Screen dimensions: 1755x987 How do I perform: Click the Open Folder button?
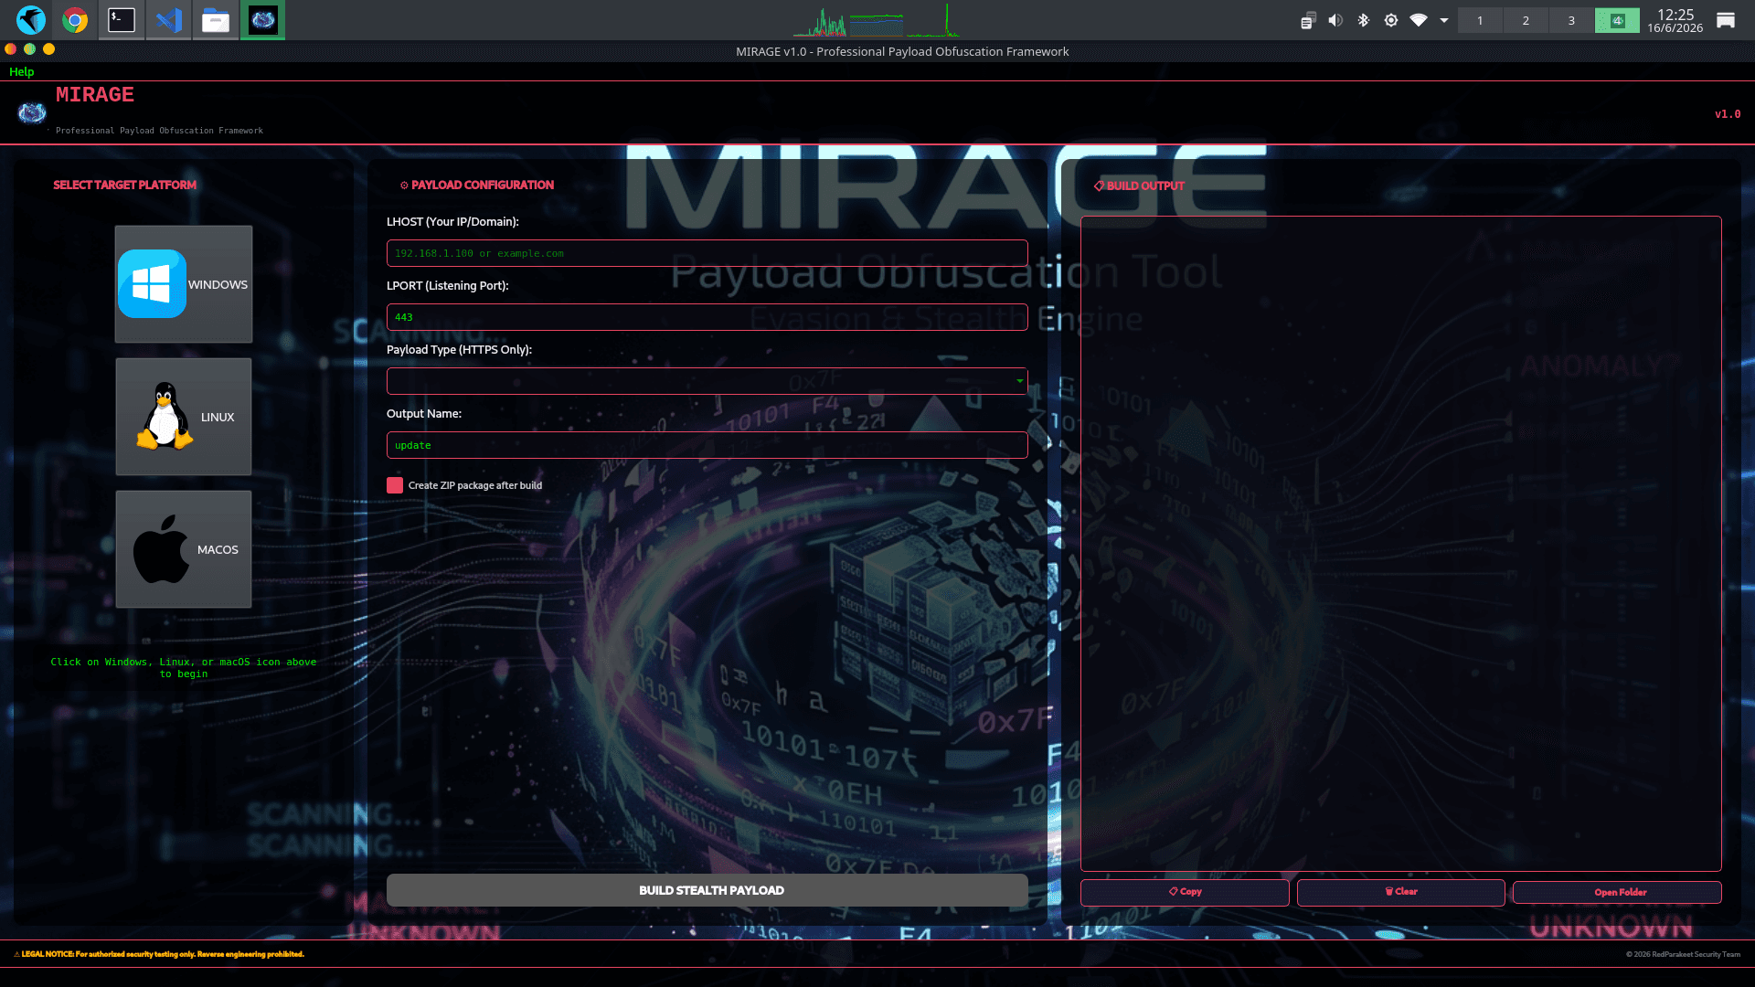1617,892
